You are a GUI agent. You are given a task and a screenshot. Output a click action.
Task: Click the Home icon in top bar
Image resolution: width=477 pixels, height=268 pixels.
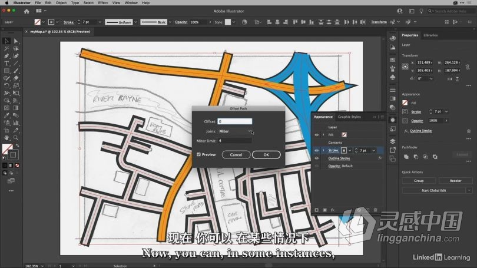26,11
